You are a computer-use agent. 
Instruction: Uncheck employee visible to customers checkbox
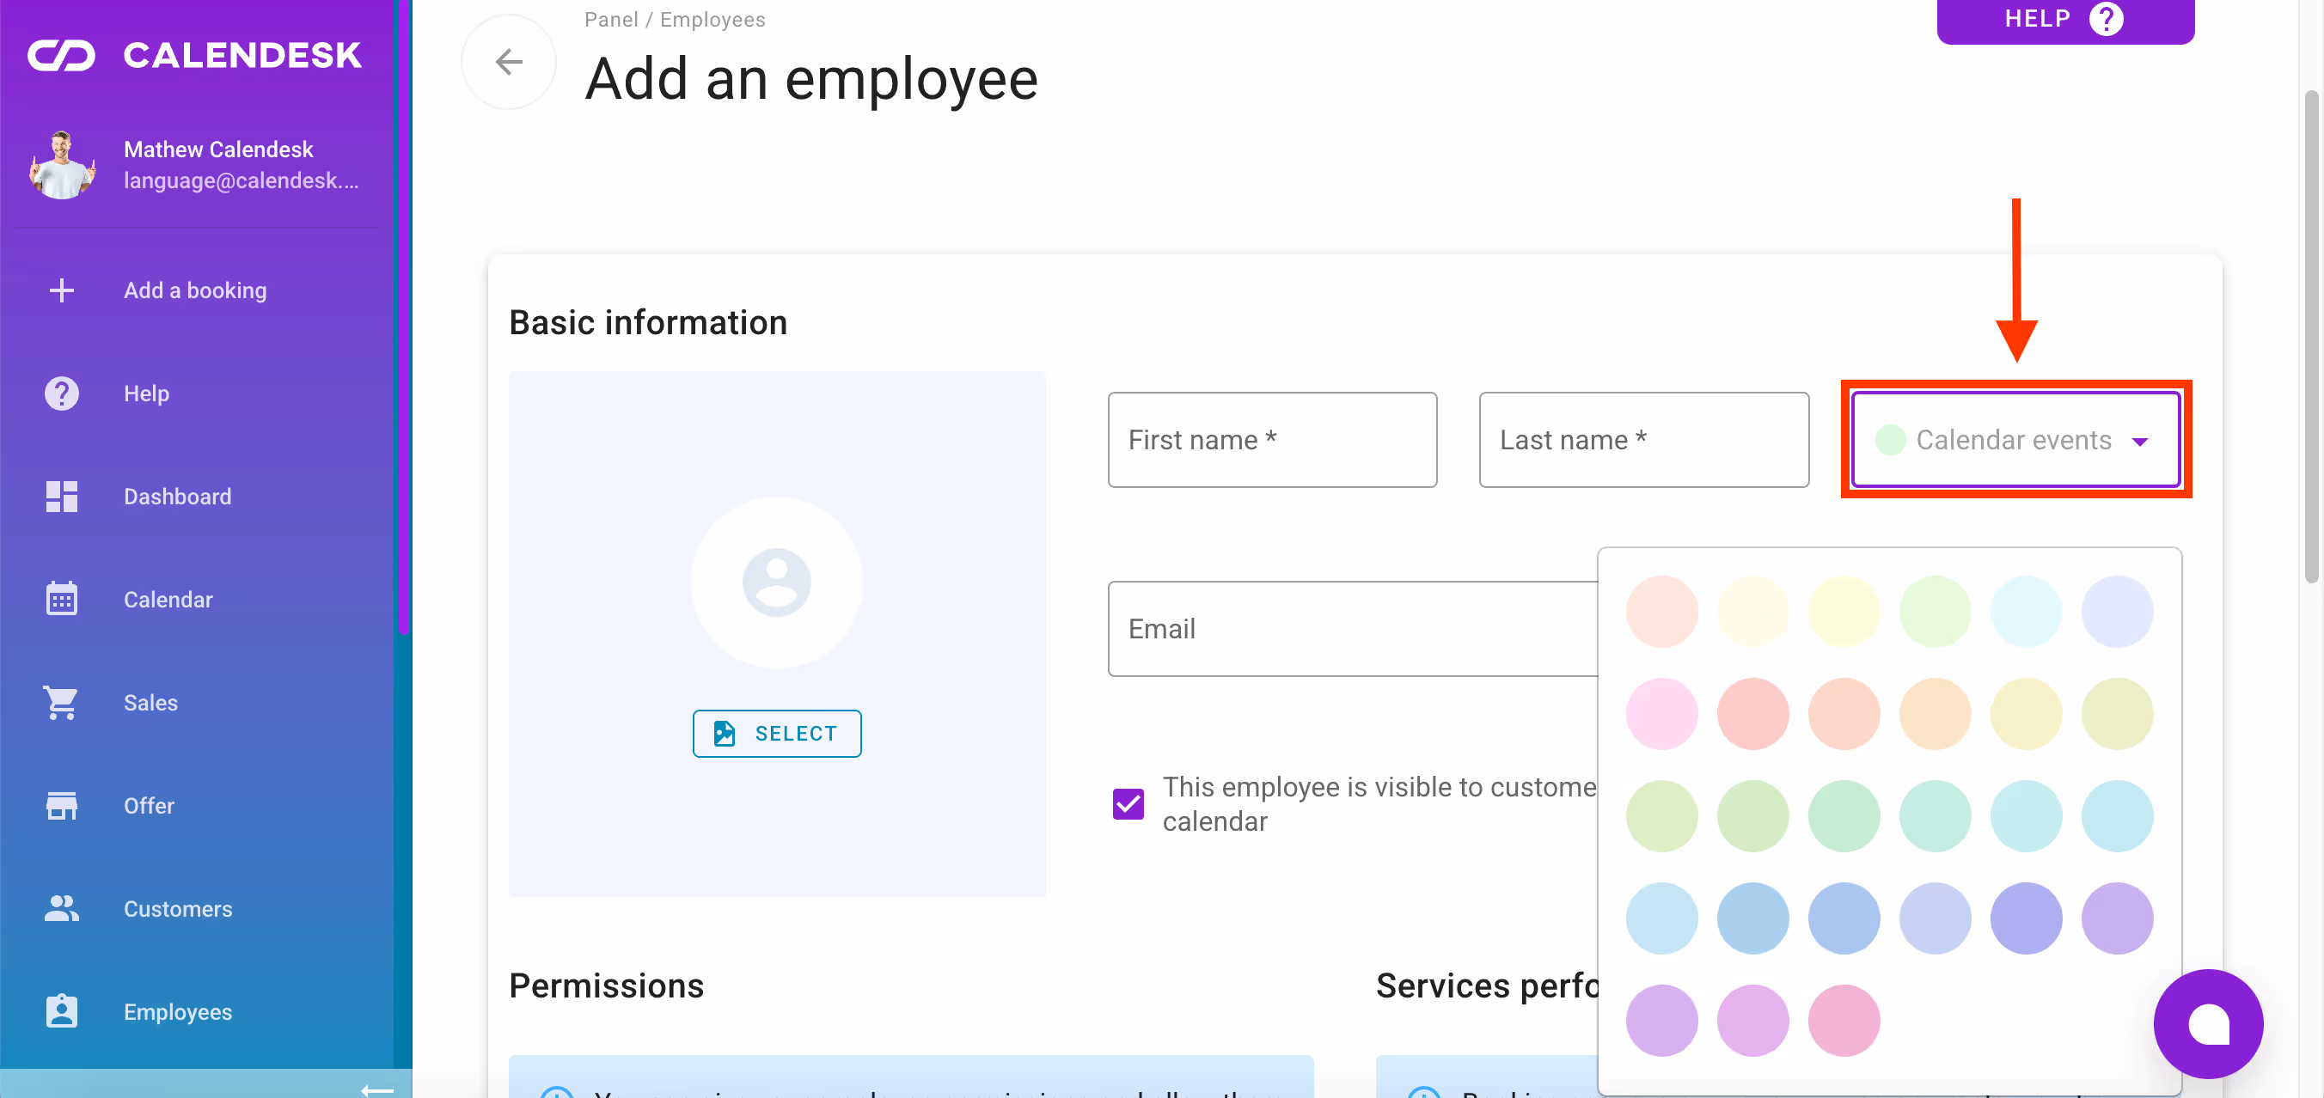click(x=1128, y=803)
